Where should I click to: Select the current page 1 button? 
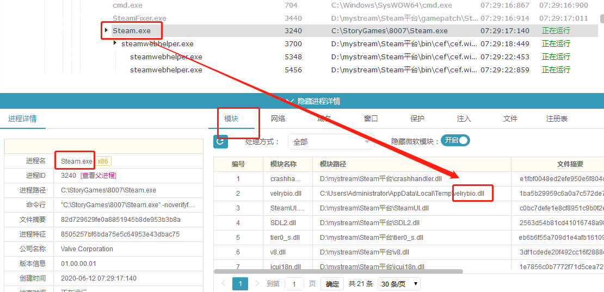click(x=240, y=284)
